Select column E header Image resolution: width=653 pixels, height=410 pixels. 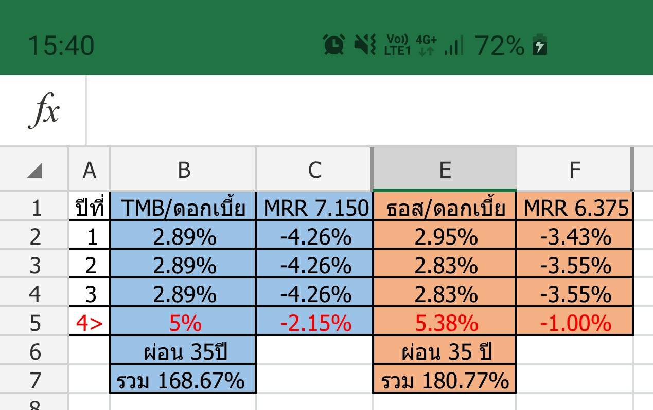click(x=444, y=170)
